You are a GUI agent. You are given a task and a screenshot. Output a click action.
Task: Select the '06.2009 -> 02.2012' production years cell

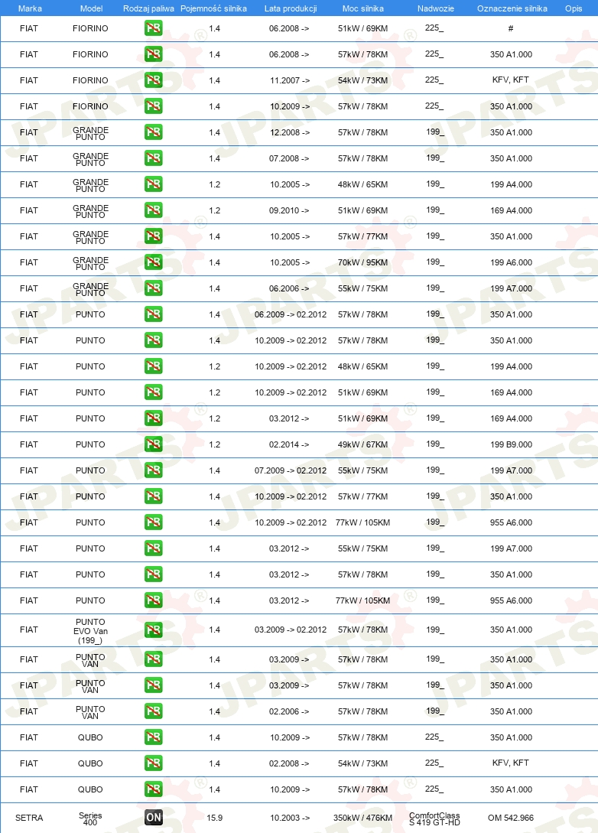pos(291,314)
